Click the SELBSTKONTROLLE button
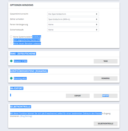 (106, 124)
